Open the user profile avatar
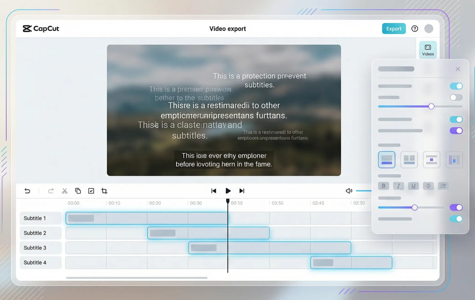 (429, 29)
